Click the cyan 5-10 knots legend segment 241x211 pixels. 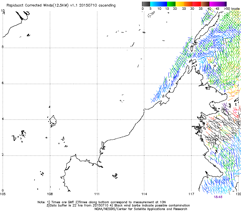pos(154,4)
